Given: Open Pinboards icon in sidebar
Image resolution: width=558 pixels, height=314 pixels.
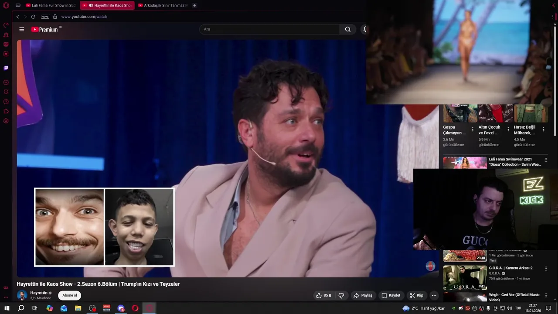Looking at the screenshot, I should point(6,92).
